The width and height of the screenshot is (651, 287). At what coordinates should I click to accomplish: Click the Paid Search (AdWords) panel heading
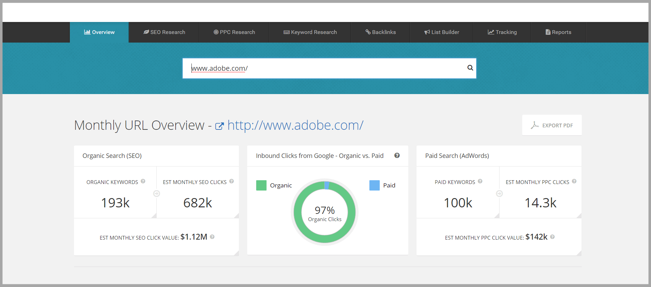[457, 156]
